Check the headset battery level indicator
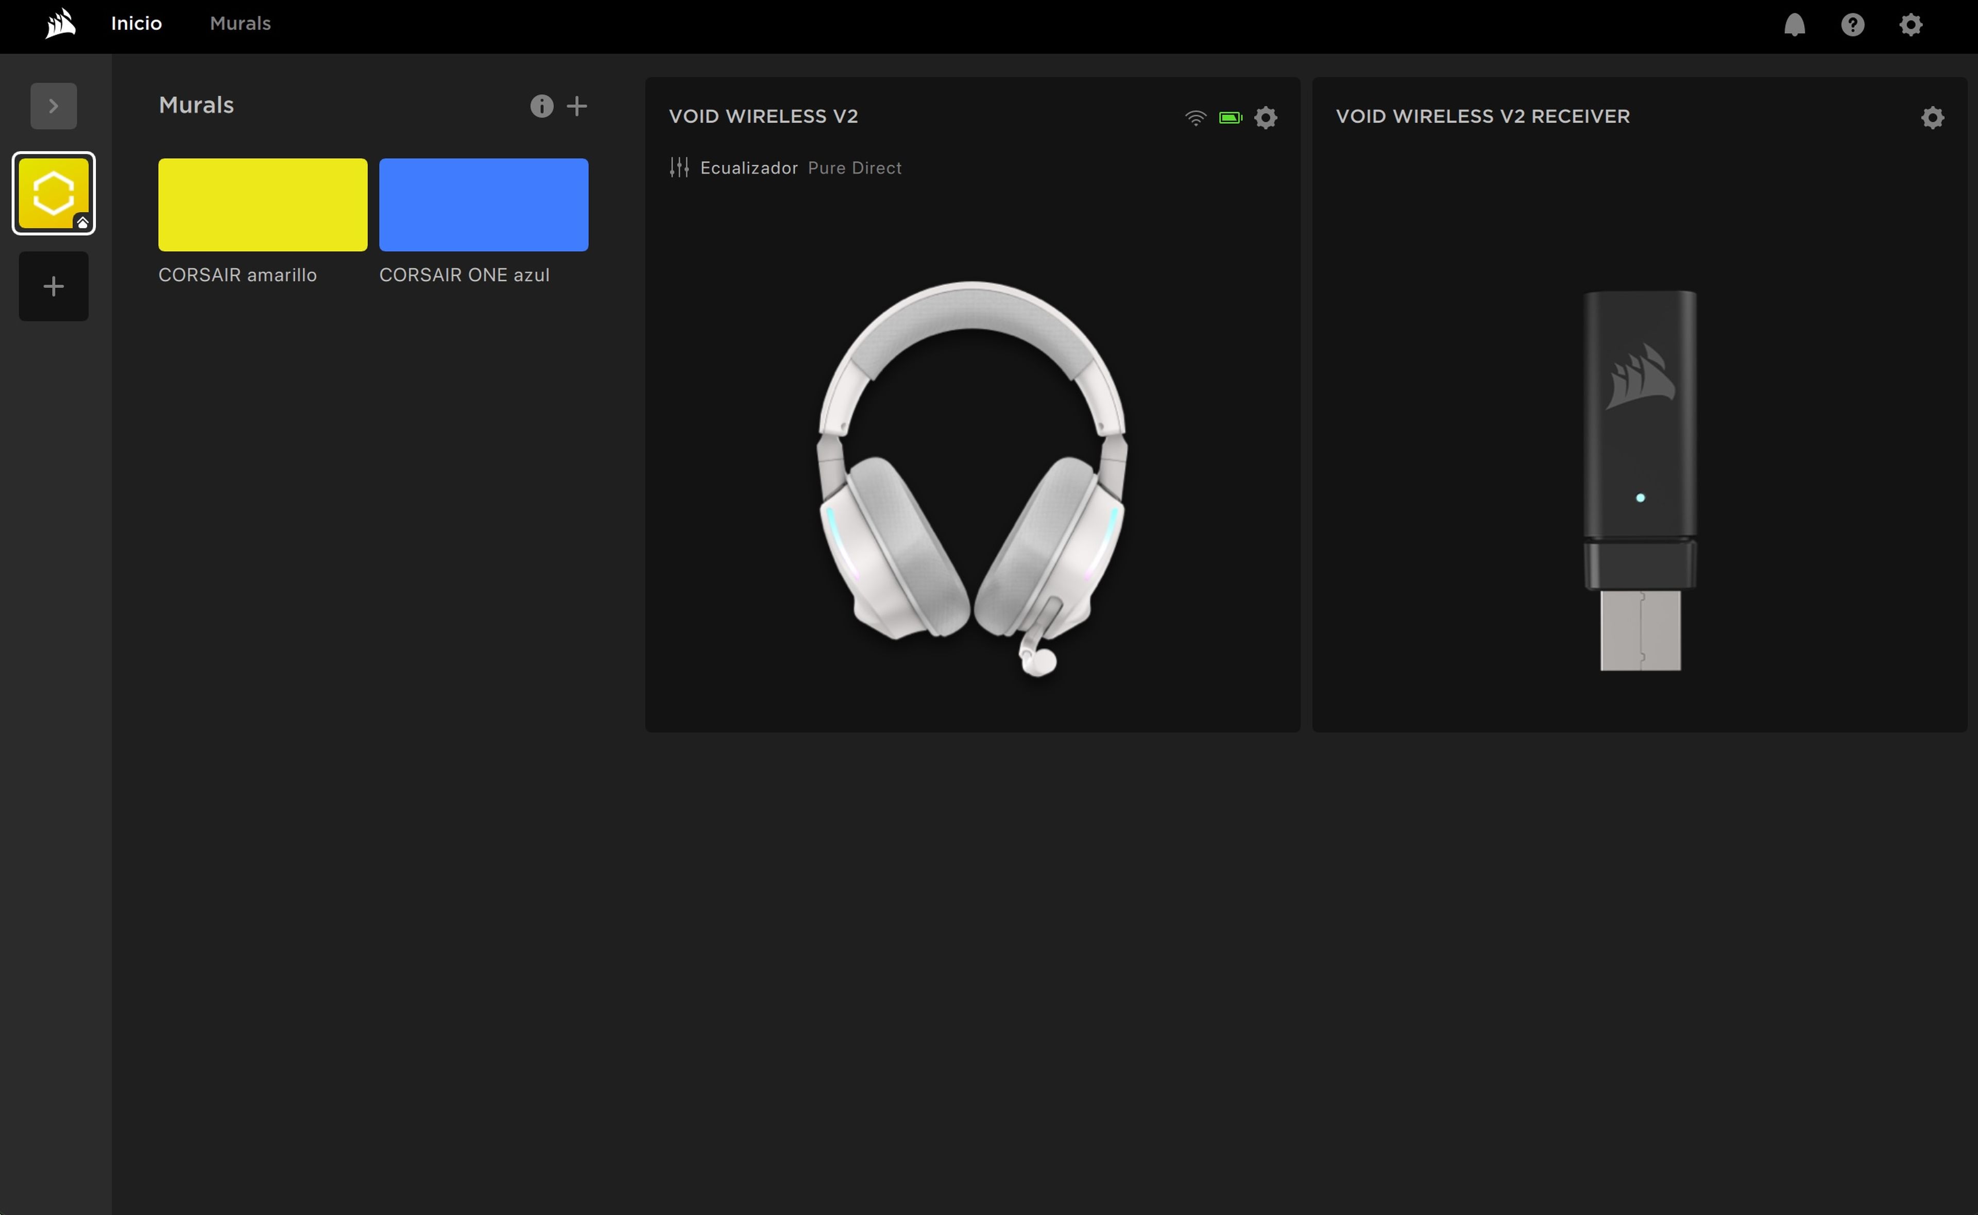Screen dimensions: 1978x1215 click(x=1230, y=117)
